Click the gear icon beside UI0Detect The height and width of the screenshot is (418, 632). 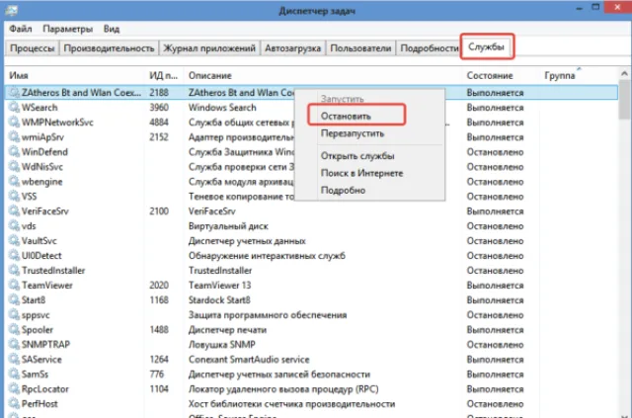(14, 255)
